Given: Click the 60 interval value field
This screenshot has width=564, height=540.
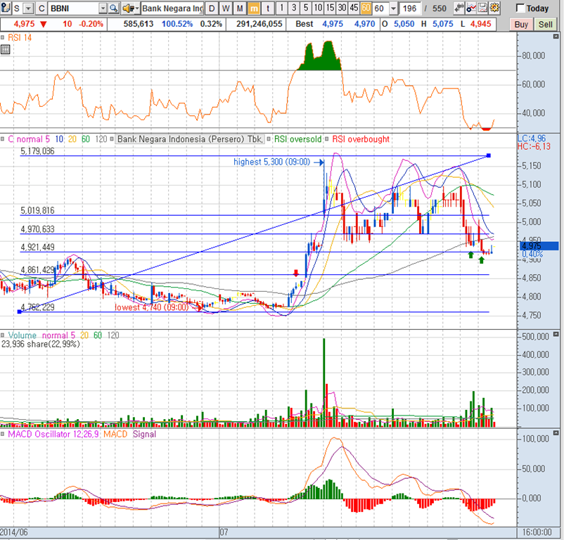Looking at the screenshot, I should (x=381, y=8).
